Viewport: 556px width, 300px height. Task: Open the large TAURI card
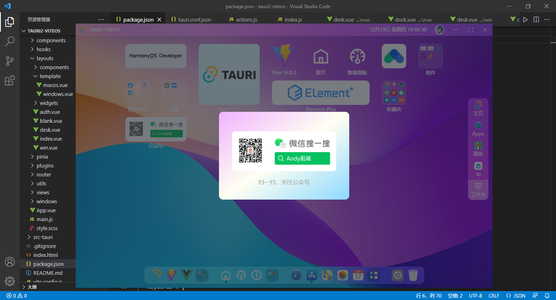click(x=229, y=74)
